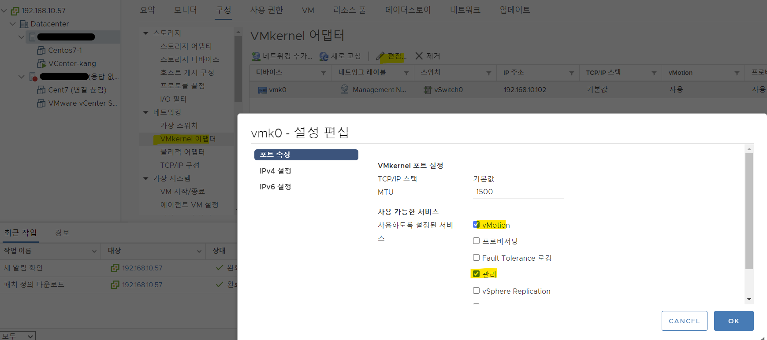Click the not-responding host icon with red alert
The width and height of the screenshot is (767, 340).
click(33, 77)
